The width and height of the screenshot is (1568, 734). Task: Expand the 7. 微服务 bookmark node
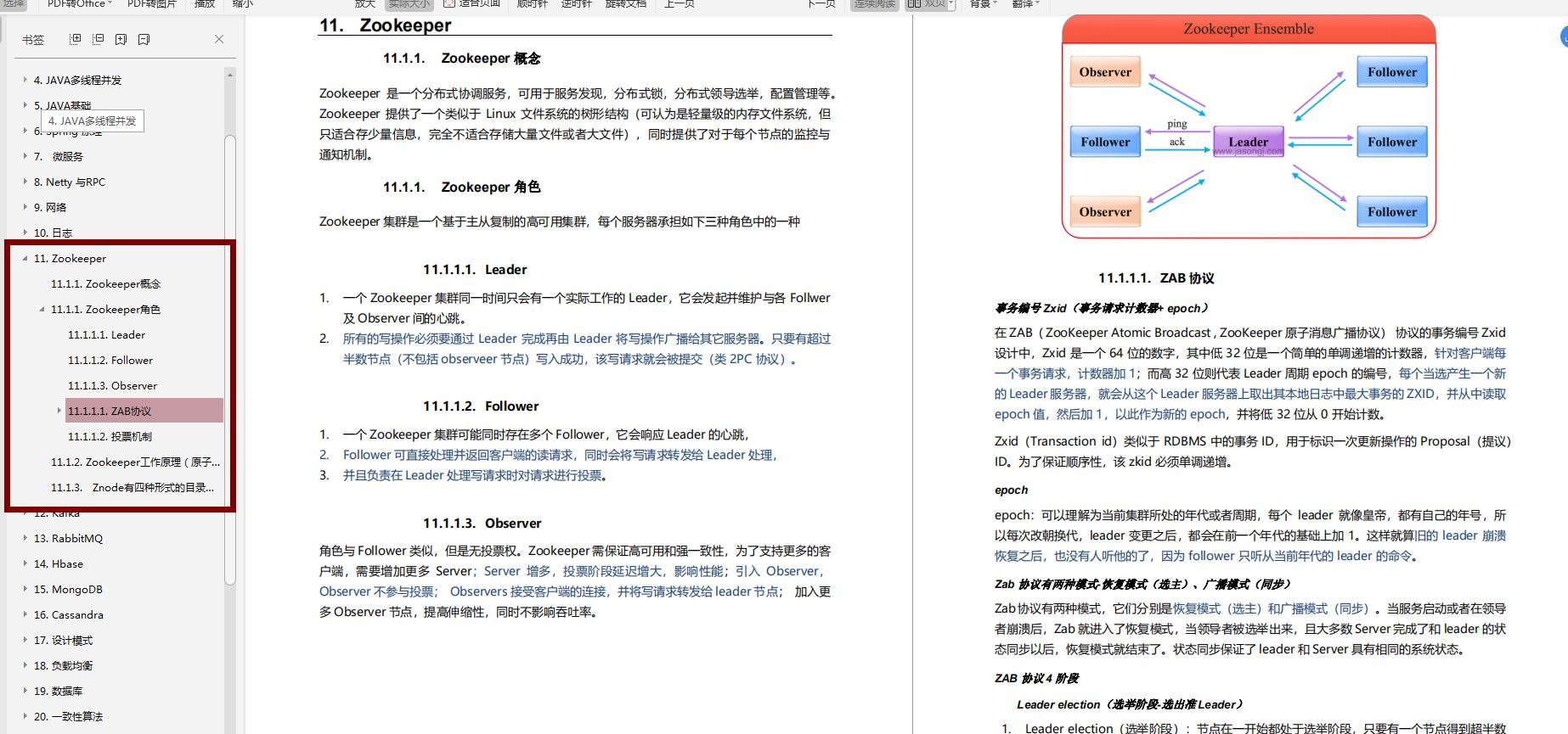pos(25,156)
